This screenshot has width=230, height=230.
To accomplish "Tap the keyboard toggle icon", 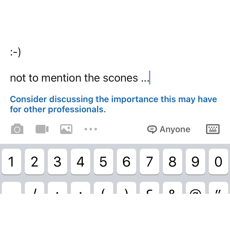I will pyautogui.click(x=213, y=129).
